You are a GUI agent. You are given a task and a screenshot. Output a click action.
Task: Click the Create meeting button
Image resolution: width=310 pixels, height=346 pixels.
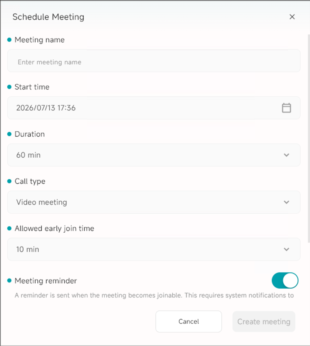pyautogui.click(x=264, y=322)
